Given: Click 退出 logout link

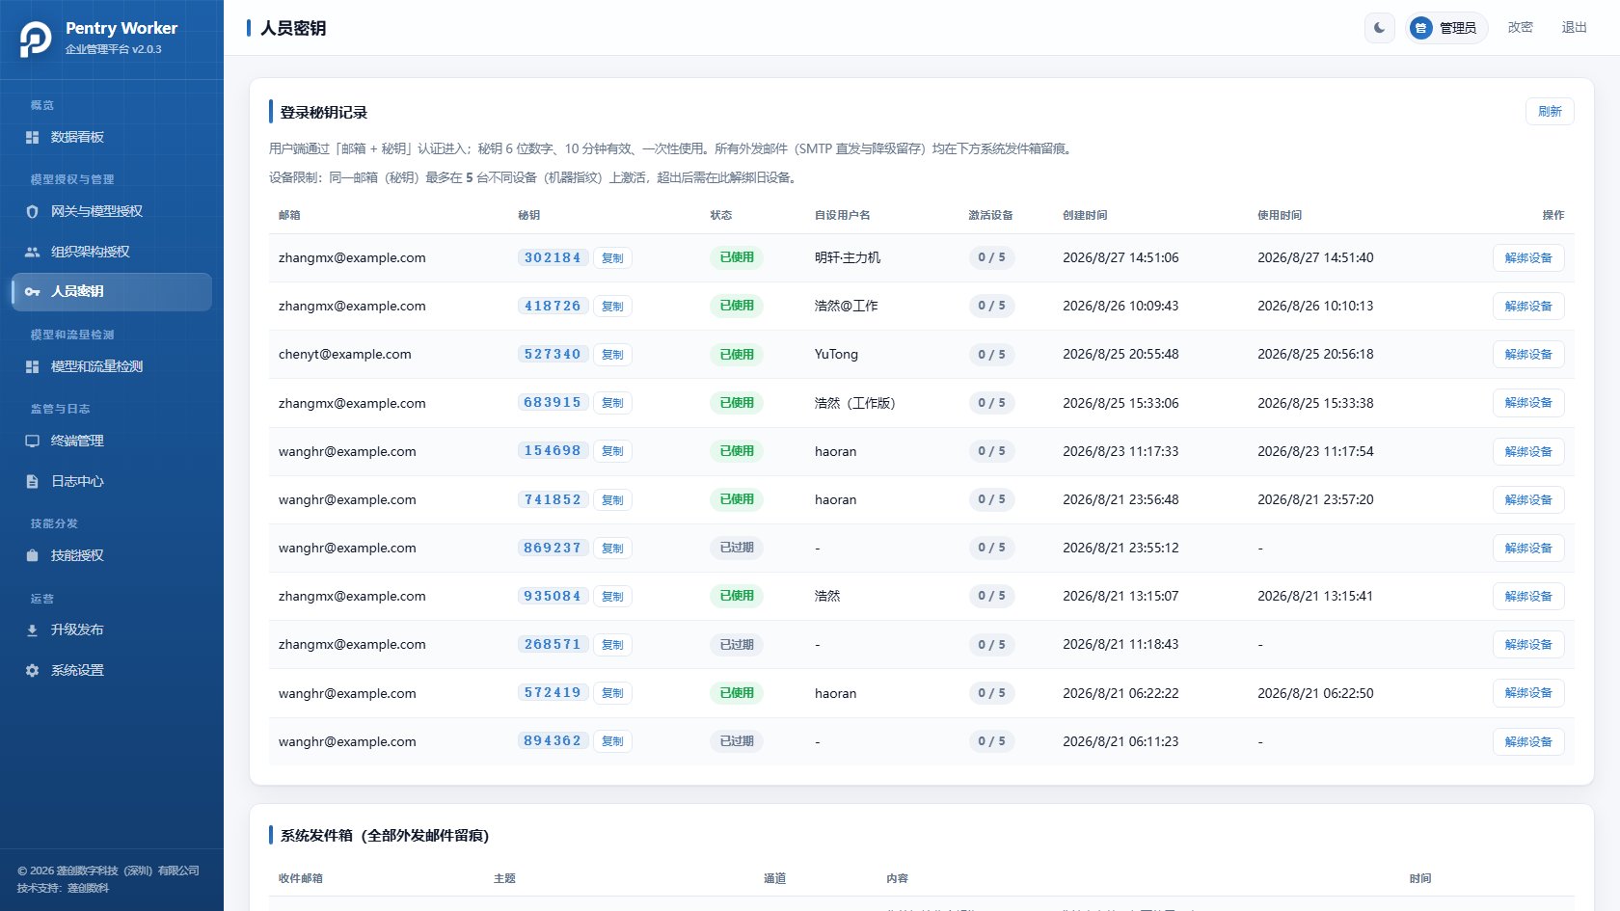Looking at the screenshot, I should 1574,28.
